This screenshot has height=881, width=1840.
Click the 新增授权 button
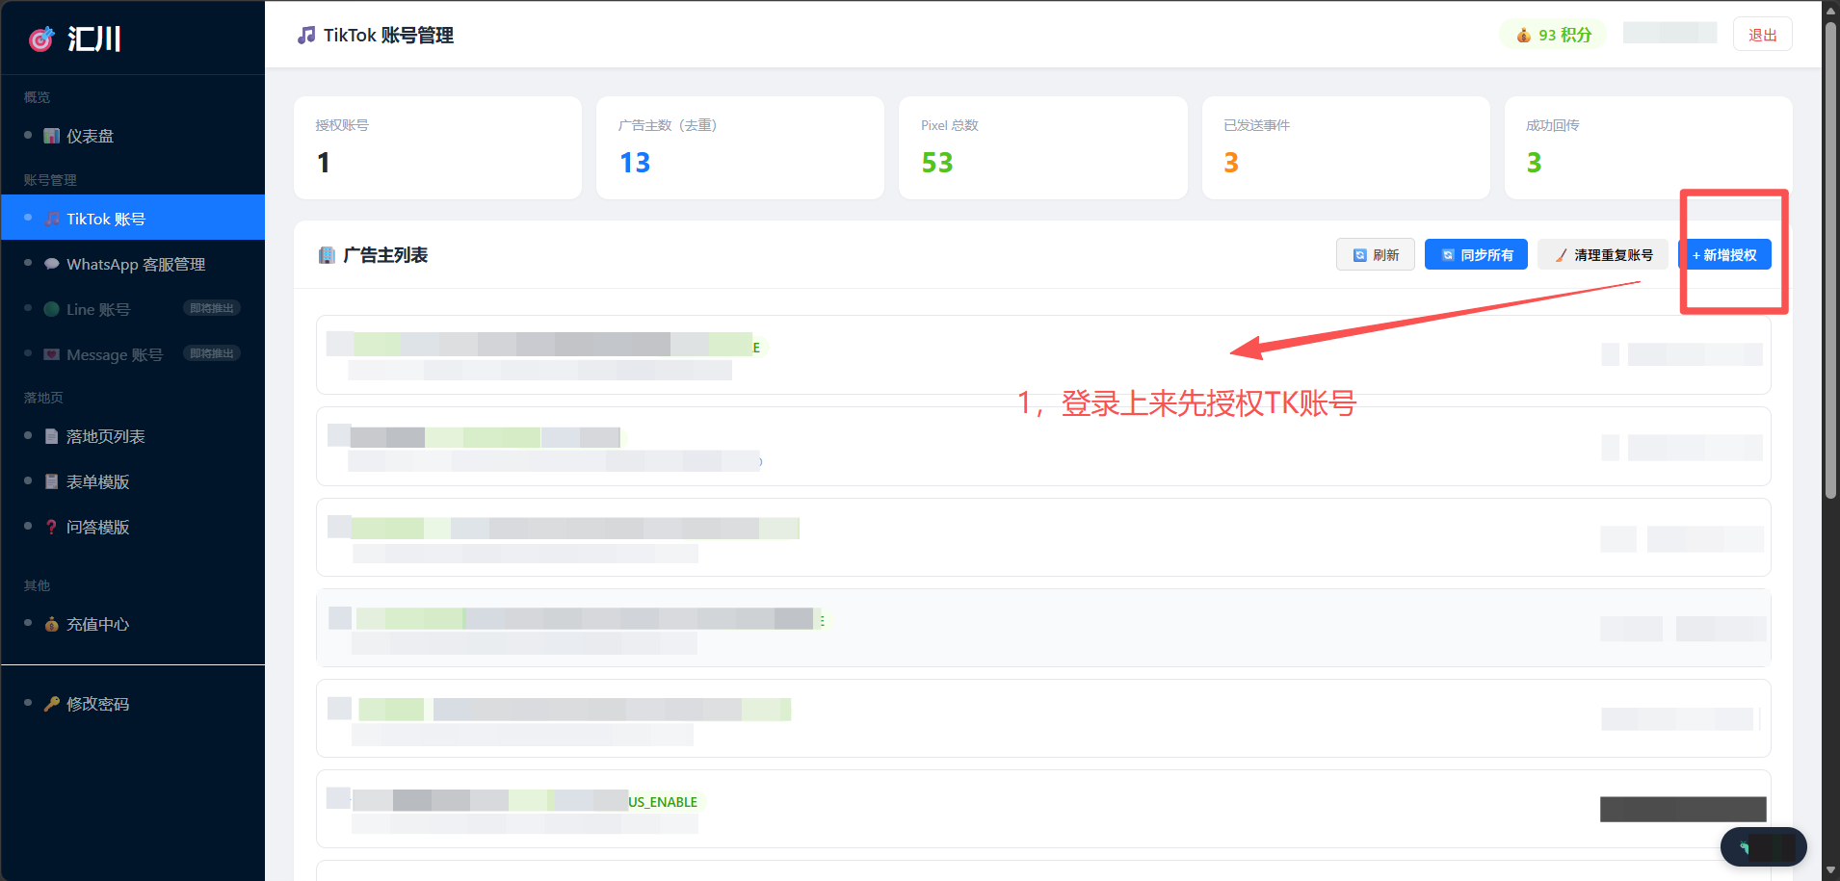pos(1724,255)
